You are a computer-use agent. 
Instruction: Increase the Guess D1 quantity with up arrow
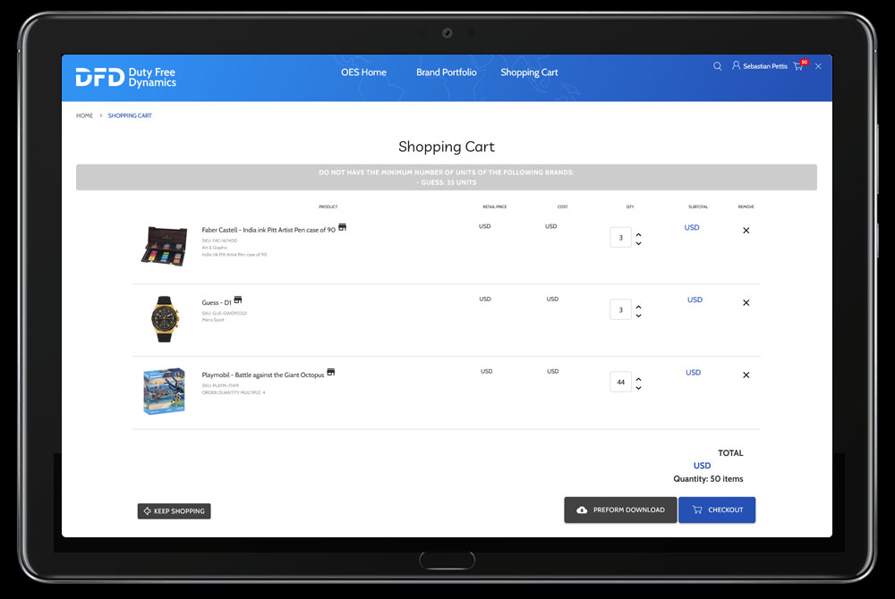coord(639,307)
